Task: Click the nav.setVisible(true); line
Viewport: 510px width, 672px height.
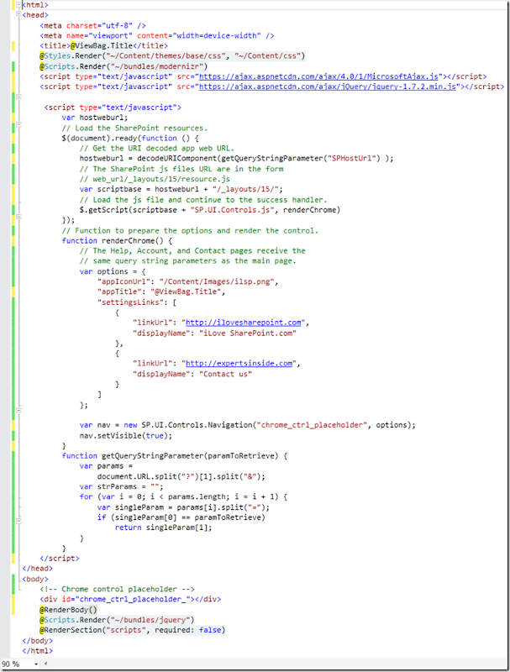Action: 126,436
